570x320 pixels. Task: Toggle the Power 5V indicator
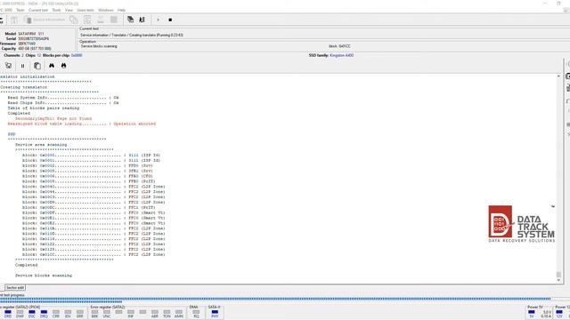click(x=532, y=312)
